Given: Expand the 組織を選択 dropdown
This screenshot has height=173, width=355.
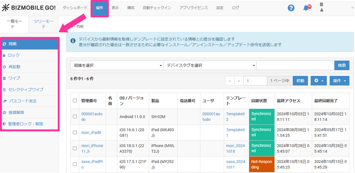Looking at the screenshot, I should click(116, 65).
